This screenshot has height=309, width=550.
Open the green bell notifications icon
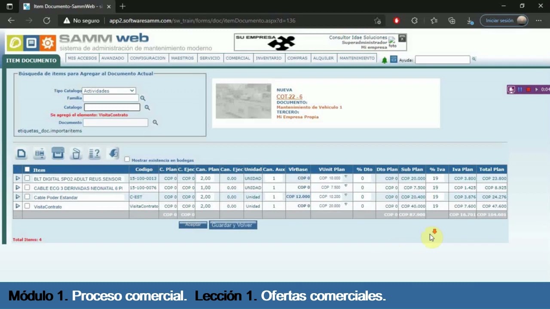pos(385,60)
